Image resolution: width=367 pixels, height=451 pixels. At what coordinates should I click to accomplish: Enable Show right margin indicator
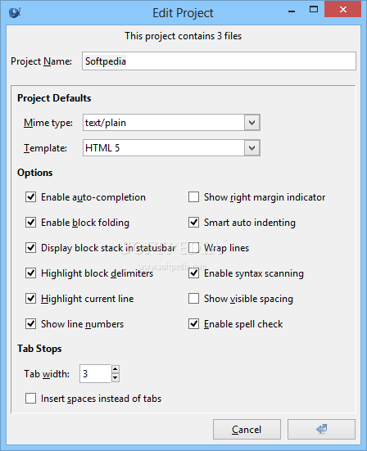(193, 197)
